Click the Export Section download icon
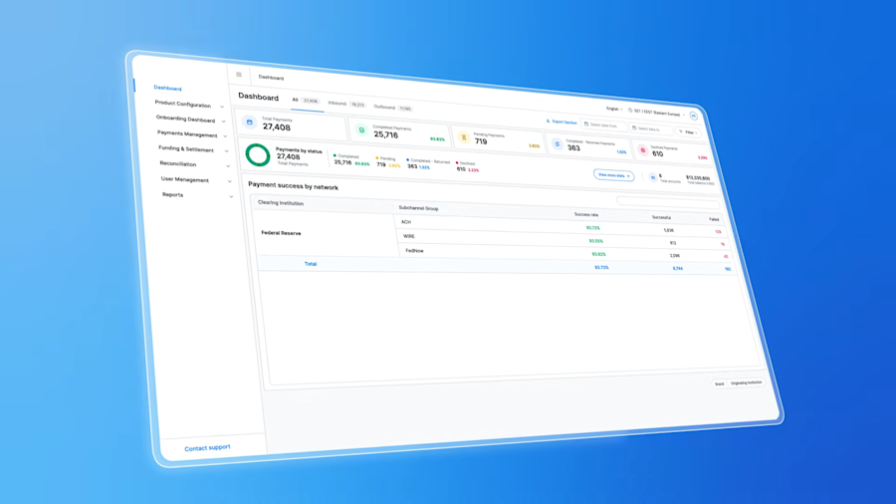This screenshot has width=896, height=504. (548, 122)
